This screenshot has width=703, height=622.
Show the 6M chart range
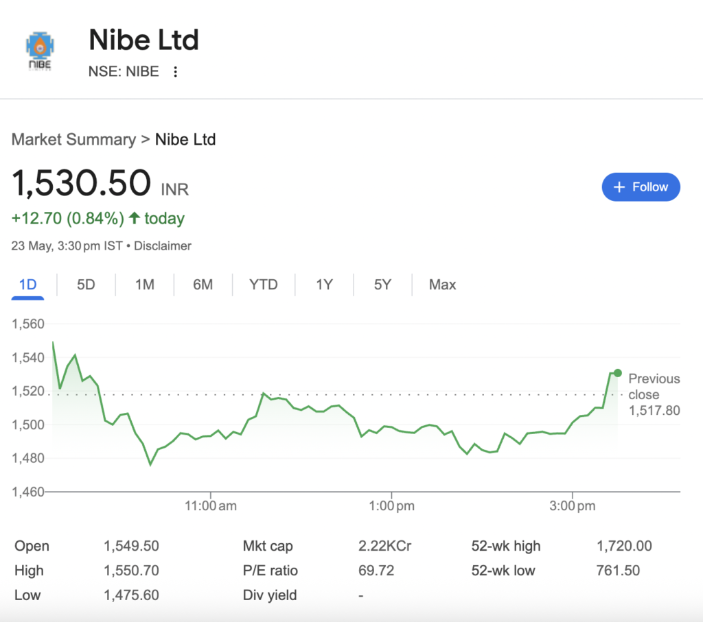coord(203,285)
